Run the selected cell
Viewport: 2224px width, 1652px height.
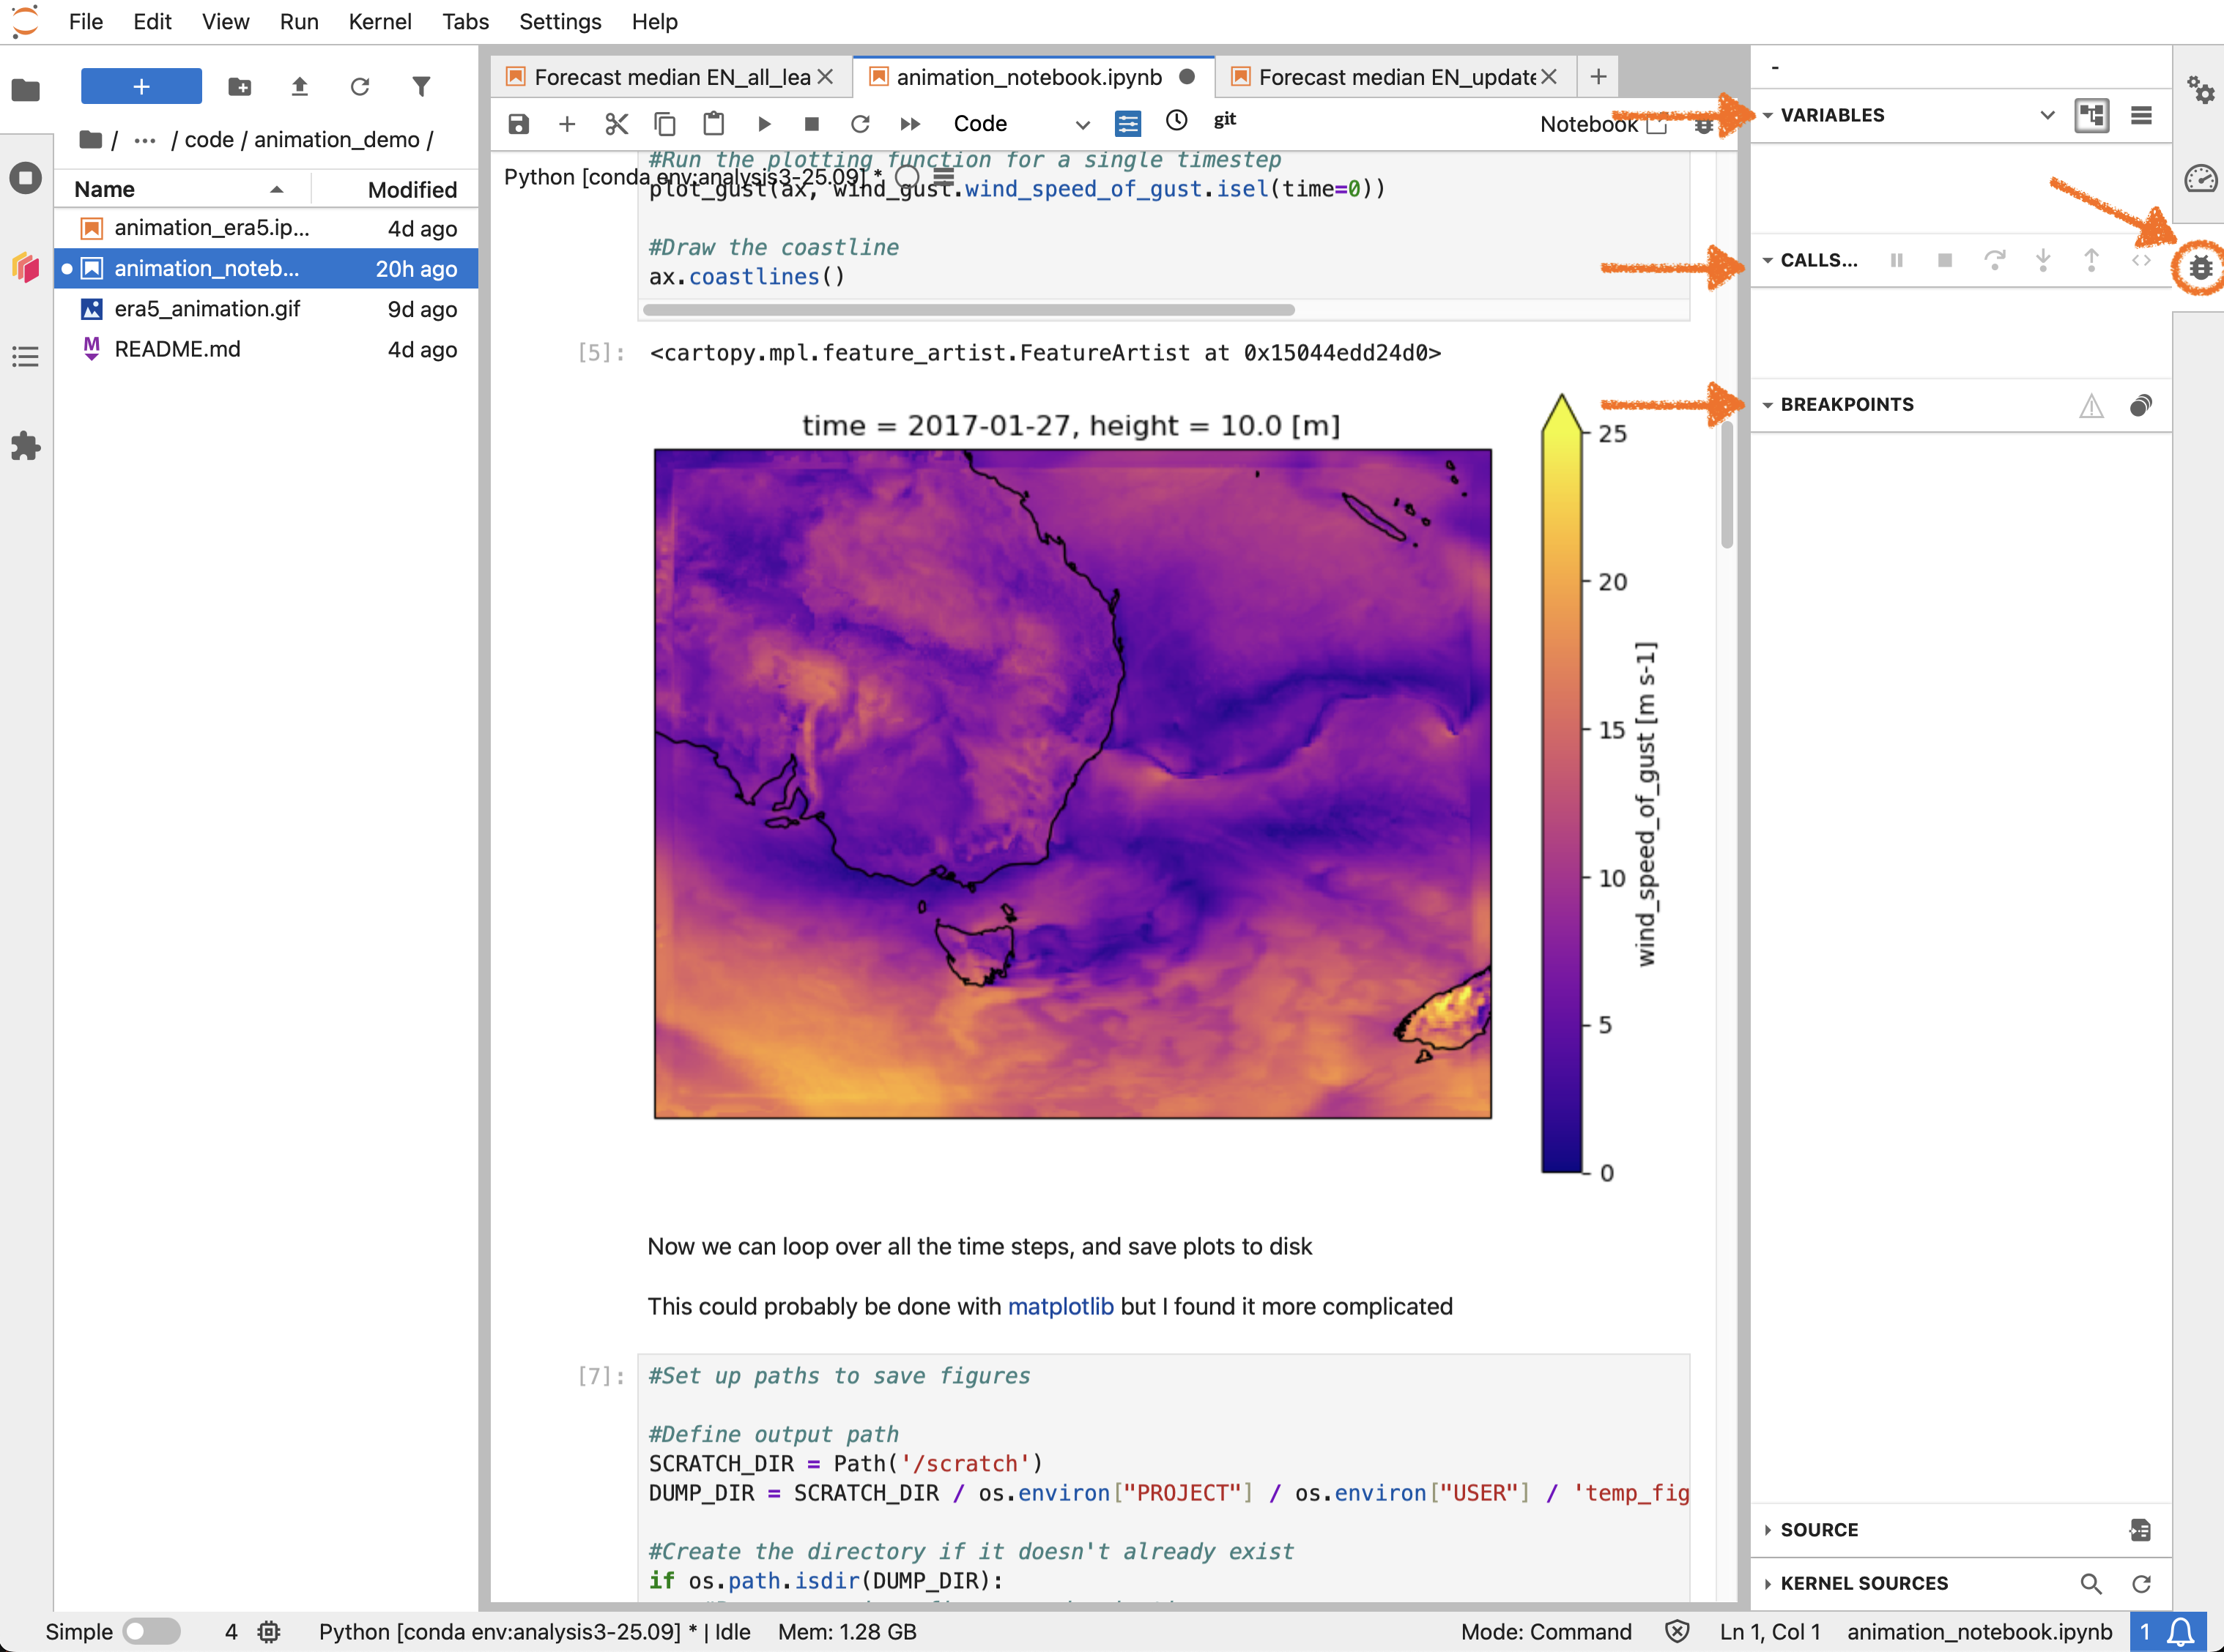(764, 124)
